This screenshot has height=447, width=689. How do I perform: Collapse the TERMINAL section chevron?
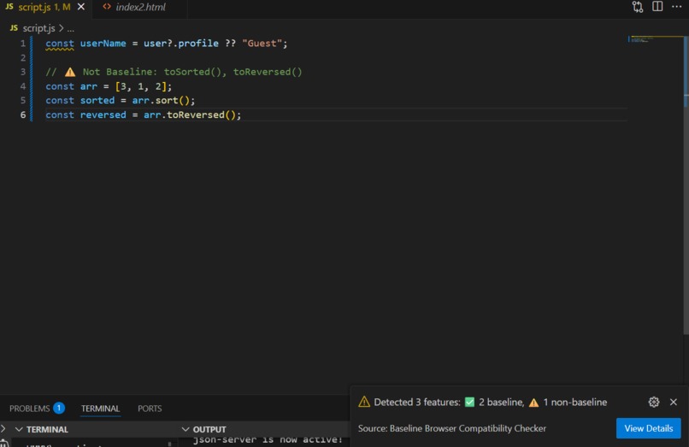(x=19, y=429)
